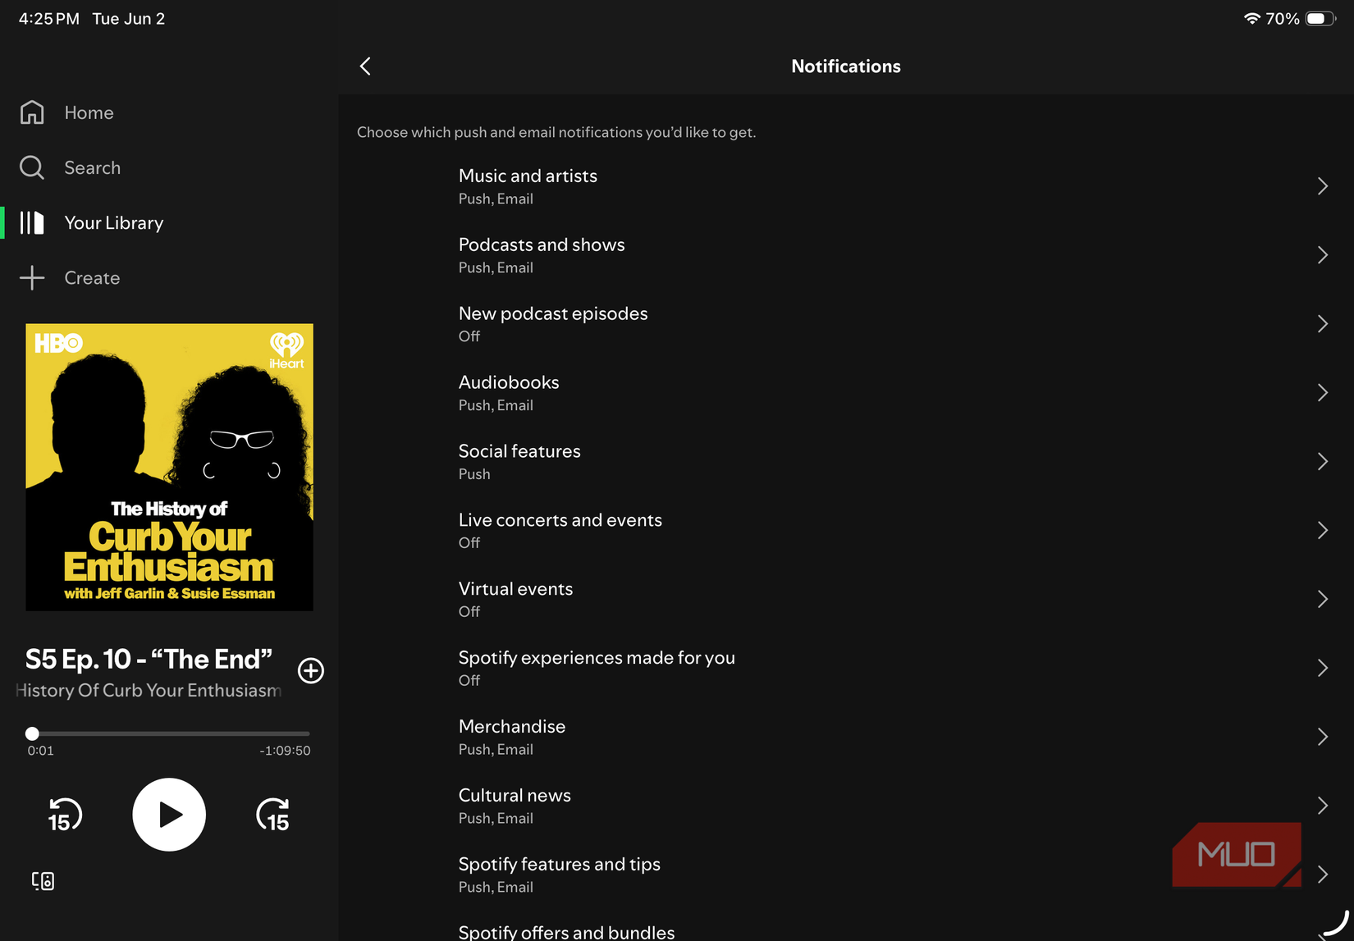Tap episode title S5 Ep. 10 "The End"
This screenshot has height=941, width=1354.
tap(149, 659)
